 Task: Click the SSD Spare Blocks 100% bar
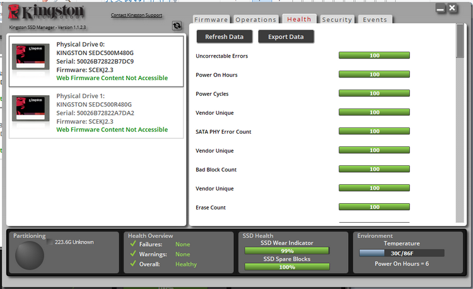tap(287, 267)
